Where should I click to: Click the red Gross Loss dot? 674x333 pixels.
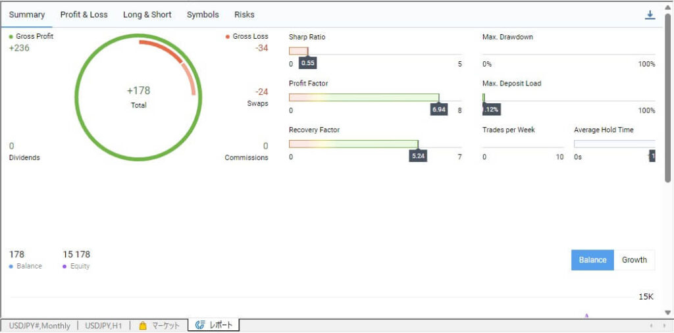coord(228,37)
